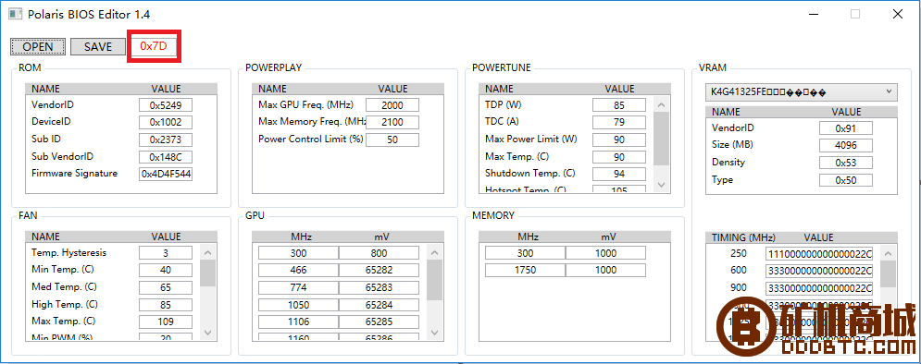
Task: Edit the GPU 774 MHz frequency cell
Action: [x=298, y=287]
